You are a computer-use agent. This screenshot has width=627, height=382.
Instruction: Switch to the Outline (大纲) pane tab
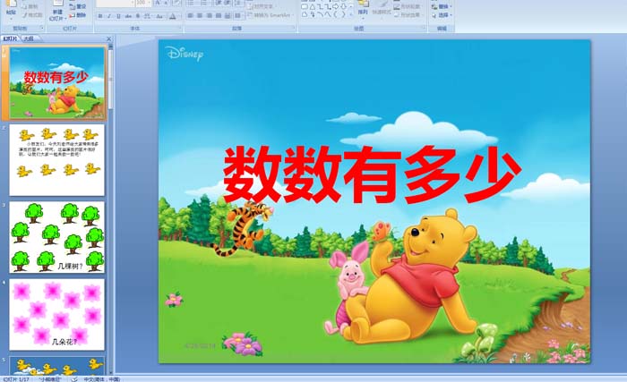point(29,38)
